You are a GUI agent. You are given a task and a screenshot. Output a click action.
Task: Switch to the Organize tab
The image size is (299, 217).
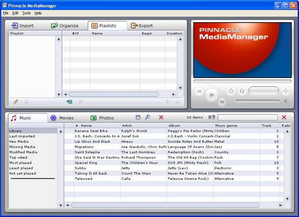(65, 25)
